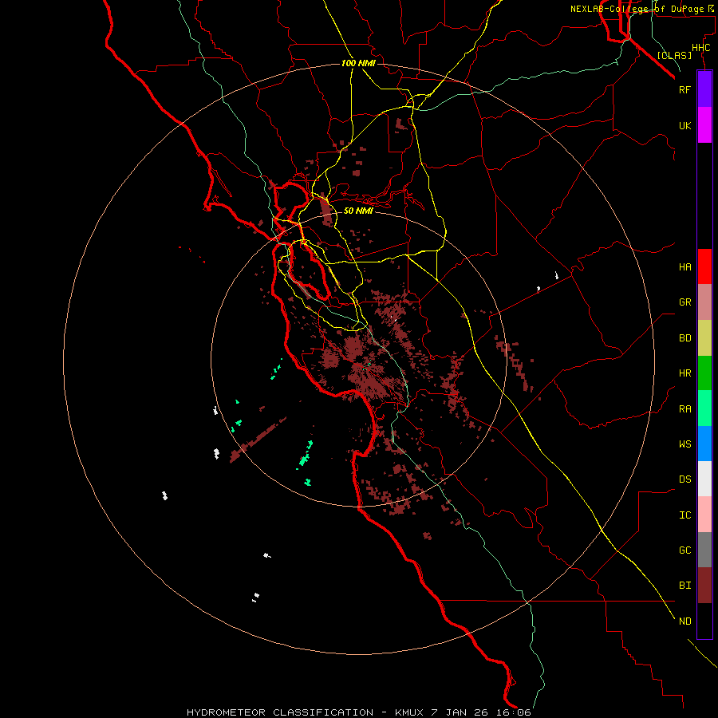Click the WS blue legend swatch
Viewport: 718px width, 718px height.
pos(704,444)
